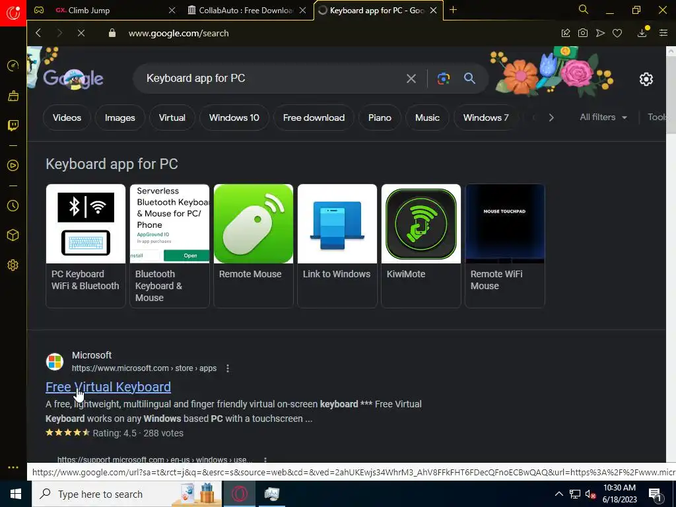Screen dimensions: 676x507
Task: Click Google search magnifier button
Action: point(469,79)
